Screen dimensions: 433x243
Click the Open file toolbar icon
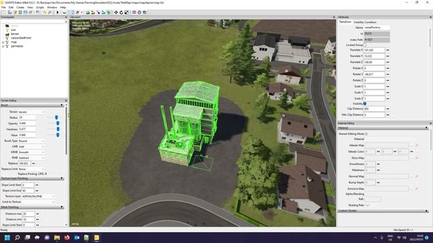(x=10, y=12)
